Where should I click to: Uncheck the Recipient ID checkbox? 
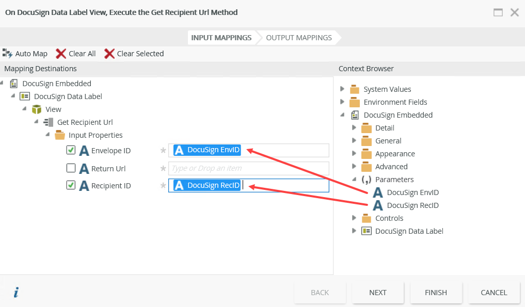click(71, 185)
